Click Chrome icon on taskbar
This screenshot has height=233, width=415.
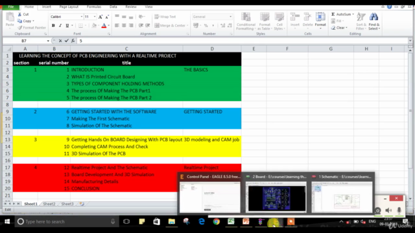[x=216, y=221]
